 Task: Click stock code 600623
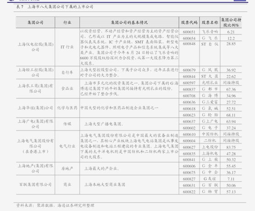(189, 115)
